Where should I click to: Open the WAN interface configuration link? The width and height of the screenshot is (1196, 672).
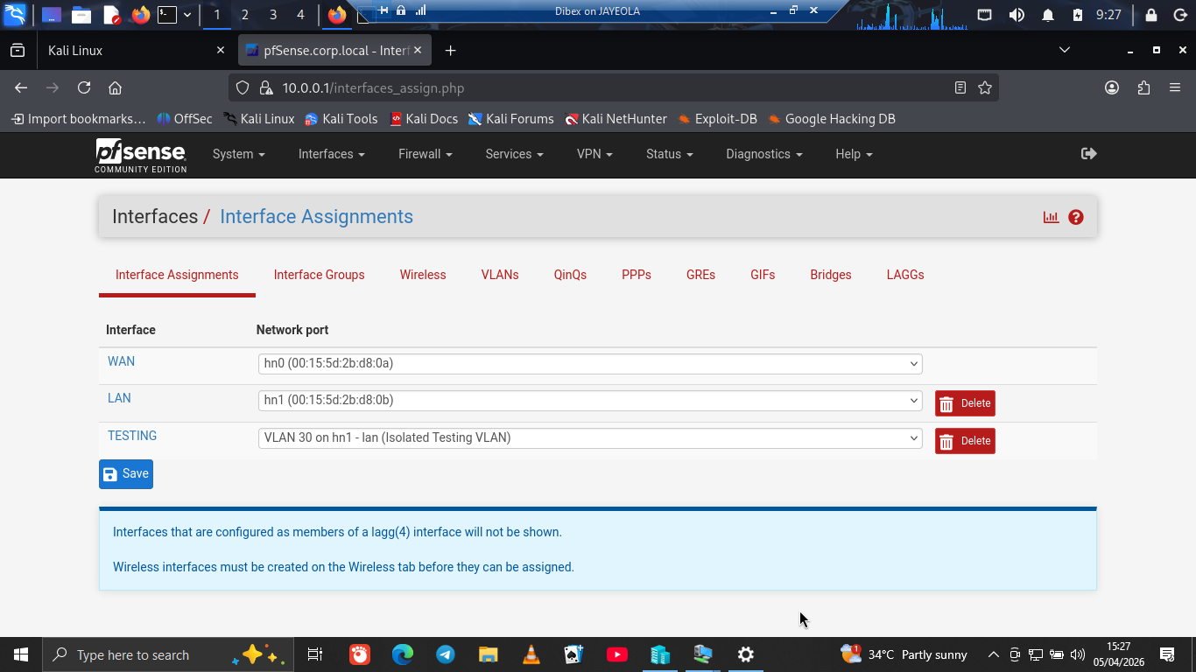[x=121, y=360]
